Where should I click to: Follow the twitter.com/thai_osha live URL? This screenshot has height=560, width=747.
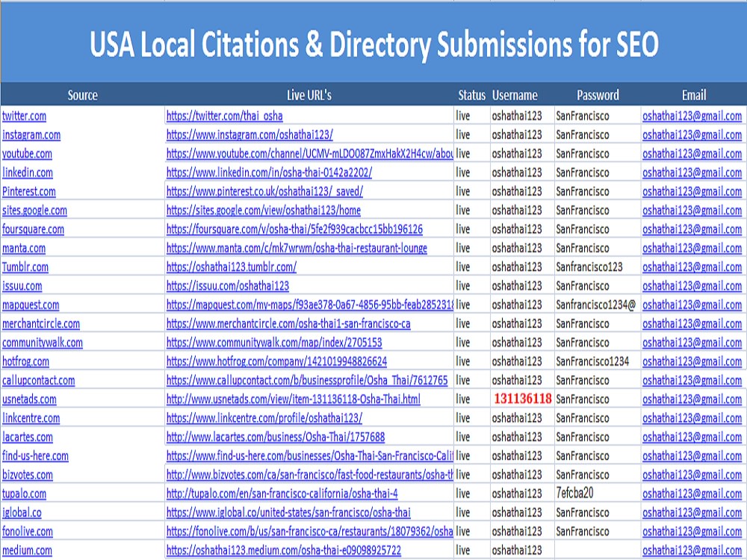tap(224, 116)
